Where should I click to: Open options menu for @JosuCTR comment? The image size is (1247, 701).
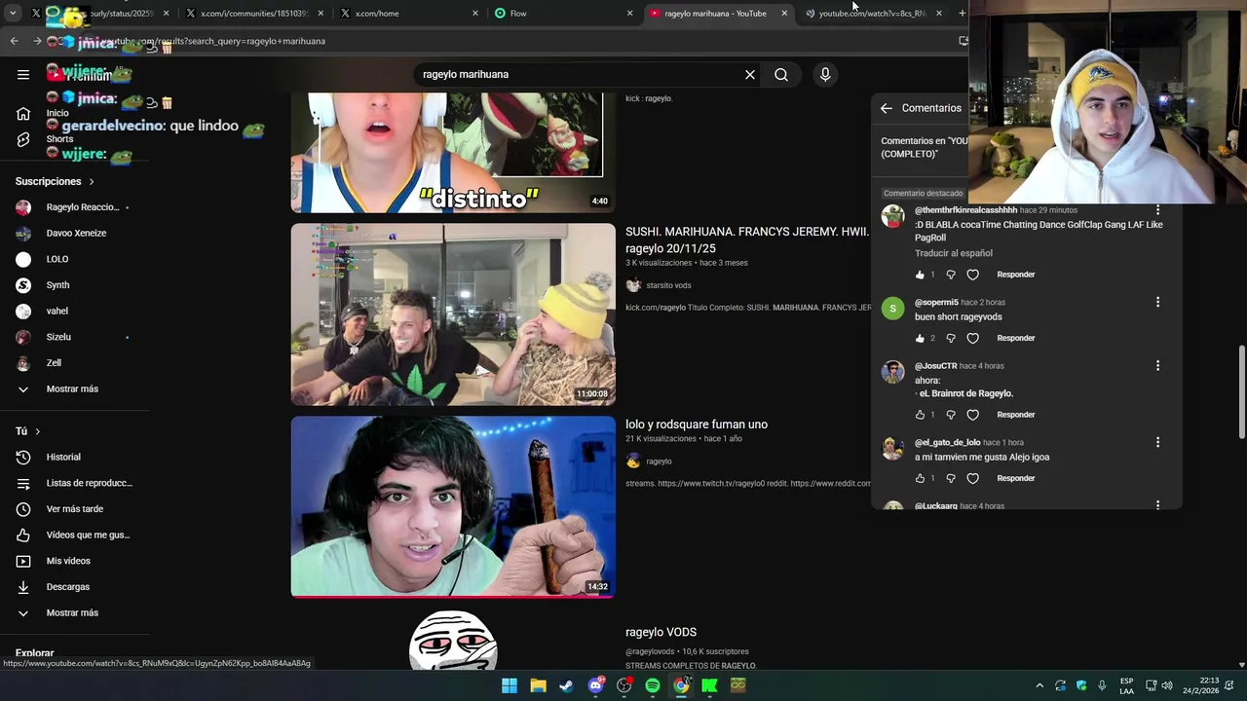[x=1157, y=365]
